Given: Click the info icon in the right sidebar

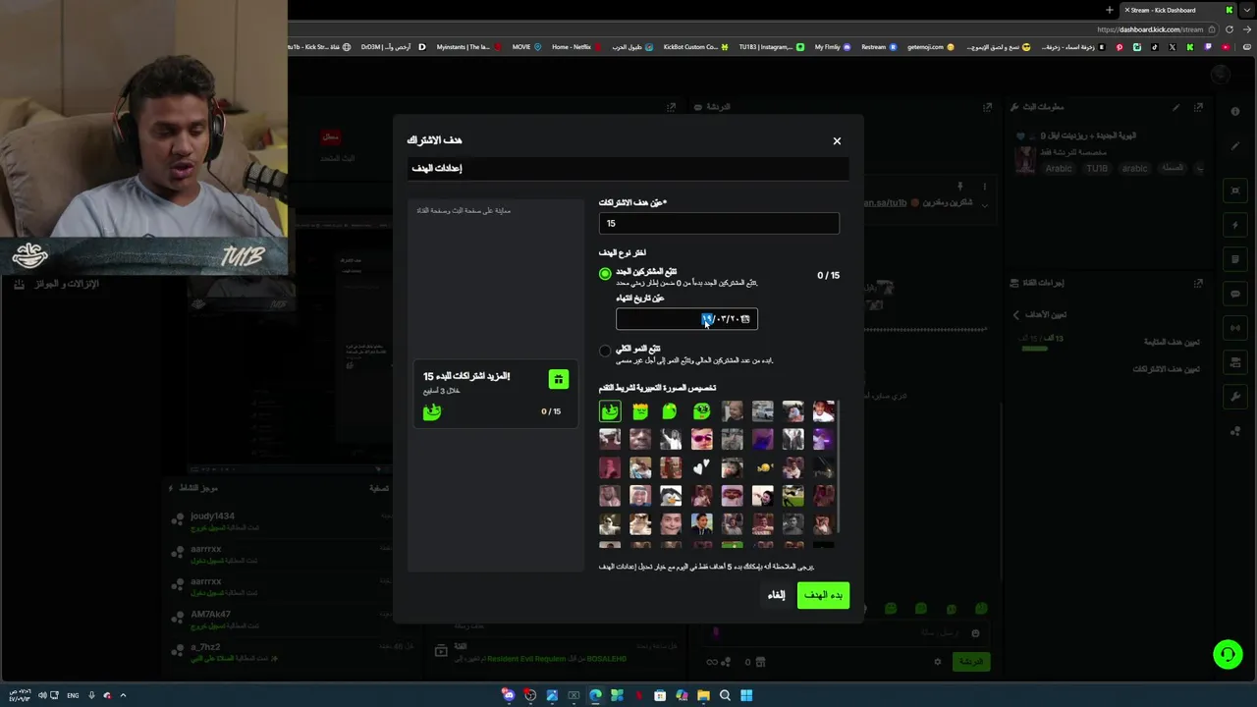Looking at the screenshot, I should pos(1235,112).
